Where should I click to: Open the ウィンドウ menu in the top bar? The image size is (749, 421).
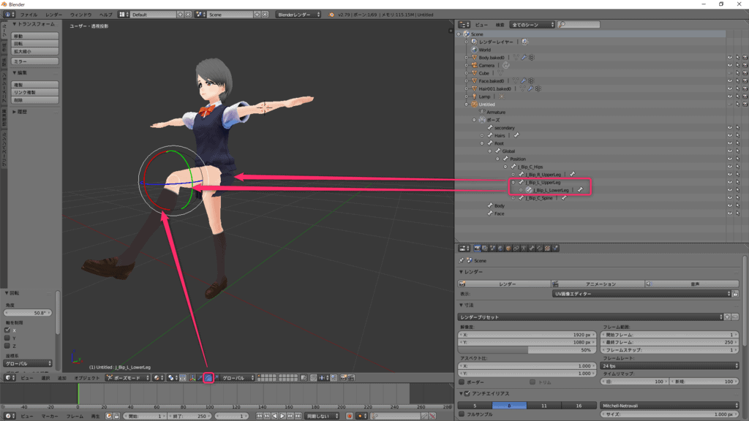tap(80, 15)
